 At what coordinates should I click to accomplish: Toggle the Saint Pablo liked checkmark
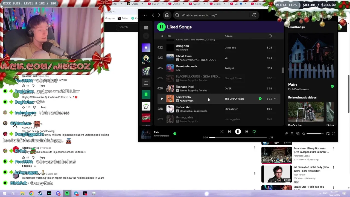point(260,99)
